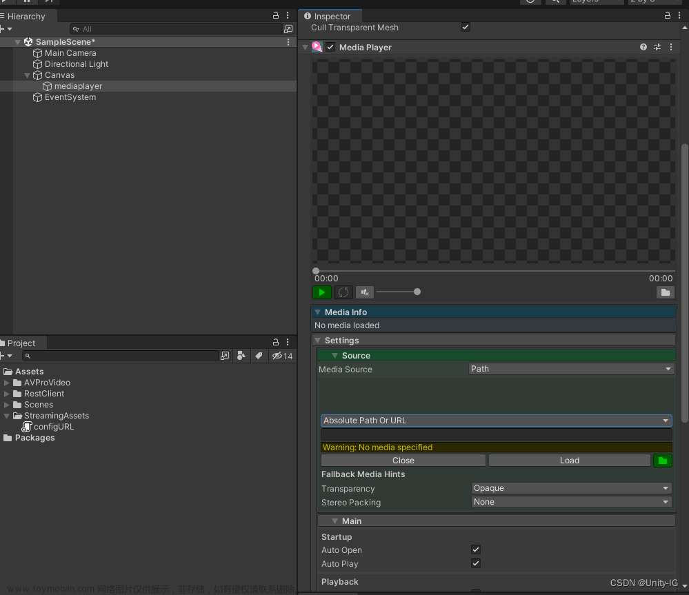Click the Inspector panel lock icon
The image size is (689, 595).
667,15
